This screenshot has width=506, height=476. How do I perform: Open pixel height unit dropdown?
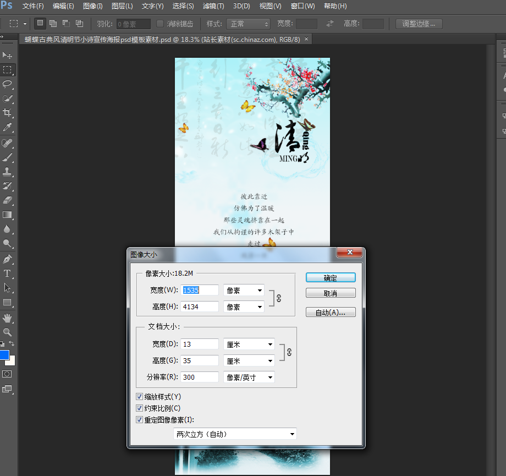pos(244,307)
